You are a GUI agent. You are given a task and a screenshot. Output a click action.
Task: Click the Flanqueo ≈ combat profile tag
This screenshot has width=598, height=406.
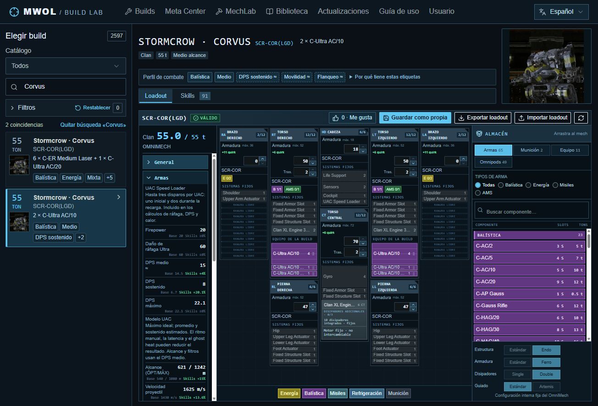coord(330,77)
